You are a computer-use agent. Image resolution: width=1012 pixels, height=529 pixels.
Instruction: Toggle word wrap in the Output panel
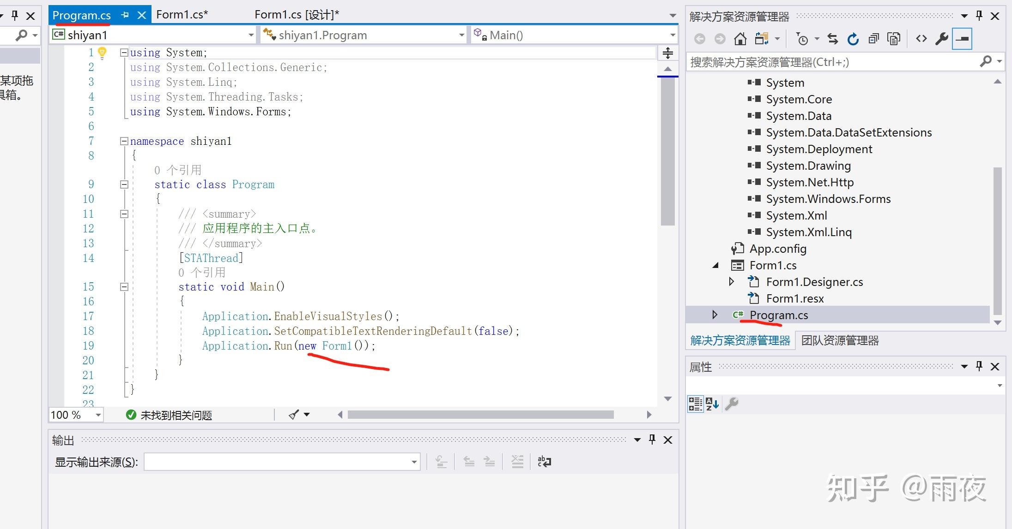[544, 462]
